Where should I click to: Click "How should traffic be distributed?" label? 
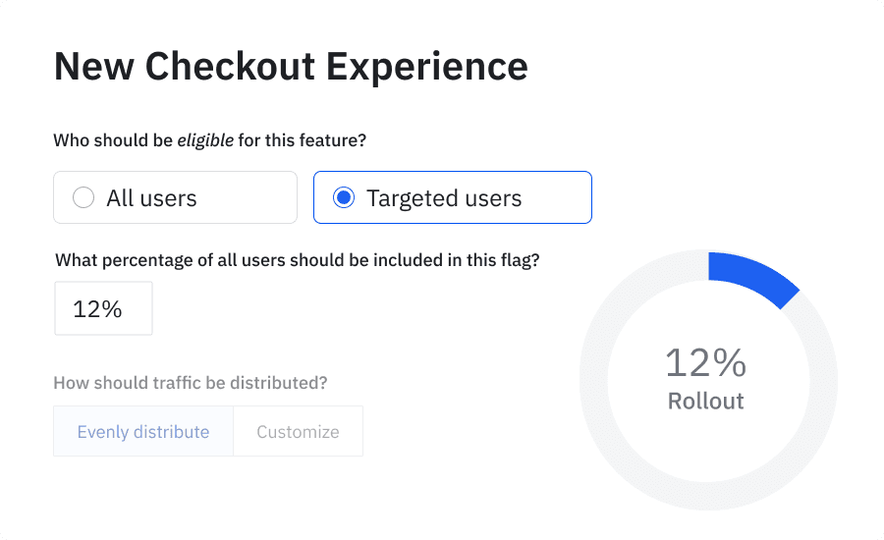pos(191,383)
